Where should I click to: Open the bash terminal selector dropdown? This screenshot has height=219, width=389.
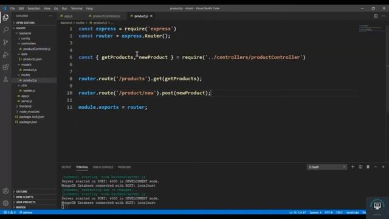tap(327, 167)
